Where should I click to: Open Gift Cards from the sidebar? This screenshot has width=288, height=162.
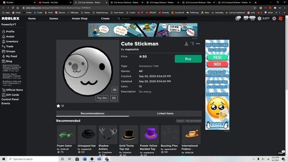(10, 95)
